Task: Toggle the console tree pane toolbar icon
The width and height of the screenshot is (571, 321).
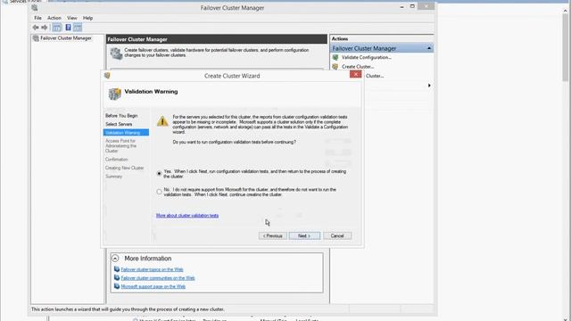Action: 57,28
